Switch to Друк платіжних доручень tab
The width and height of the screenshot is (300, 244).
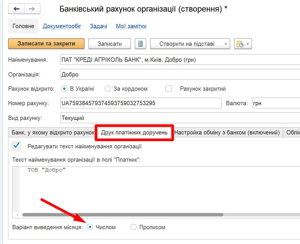(x=134, y=132)
